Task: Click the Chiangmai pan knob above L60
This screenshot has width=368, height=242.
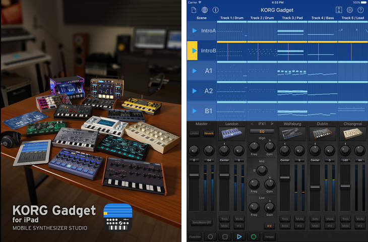Action: [345, 150]
